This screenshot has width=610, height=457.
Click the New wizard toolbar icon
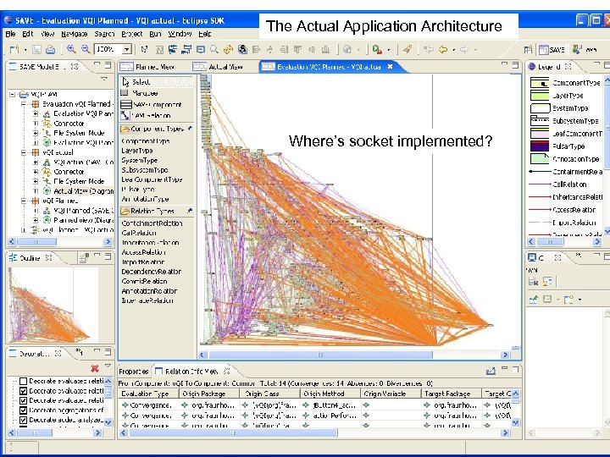point(14,49)
